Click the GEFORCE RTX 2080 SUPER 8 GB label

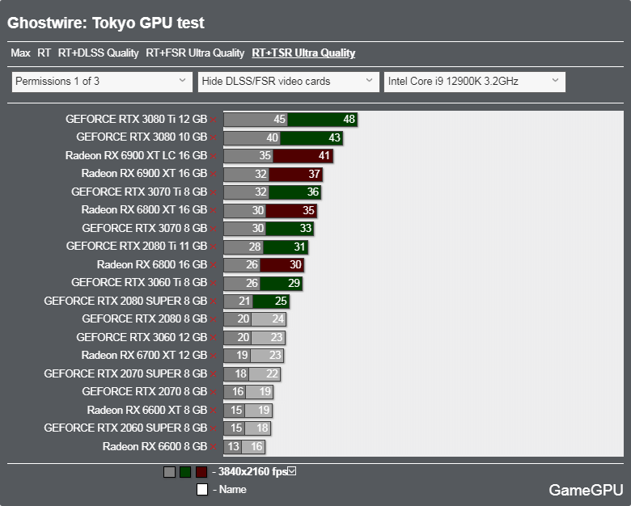click(x=125, y=301)
